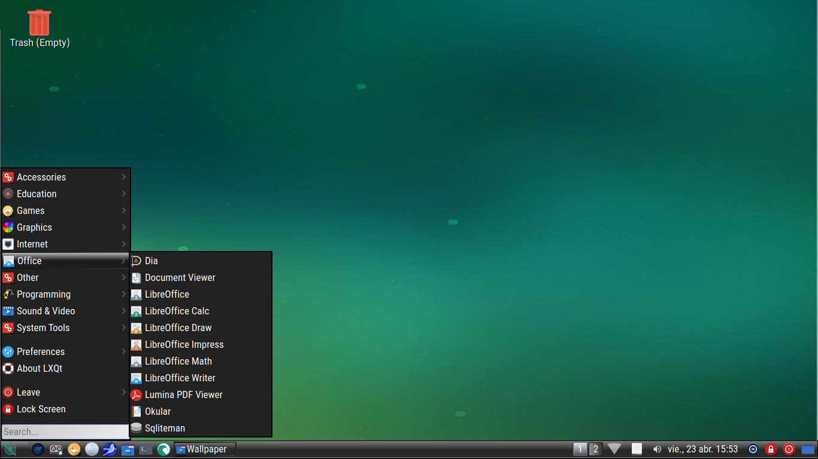Expand the Education submenu arrow
Image resolution: width=818 pixels, height=459 pixels.
tap(124, 194)
